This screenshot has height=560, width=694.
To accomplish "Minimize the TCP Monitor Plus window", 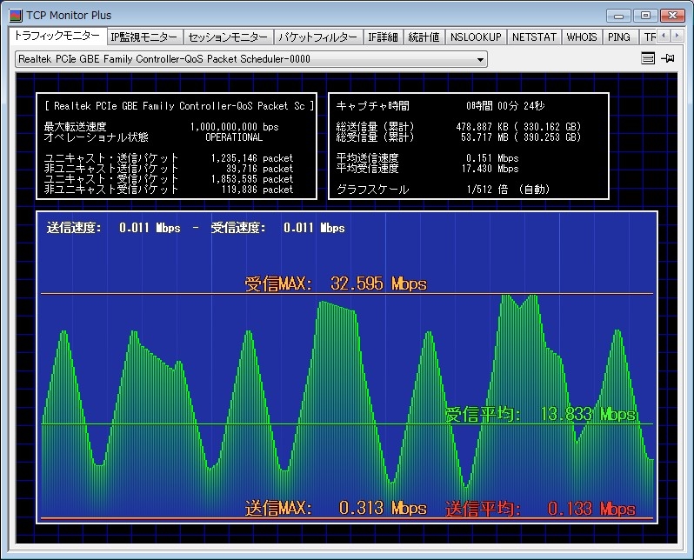I will (x=618, y=15).
